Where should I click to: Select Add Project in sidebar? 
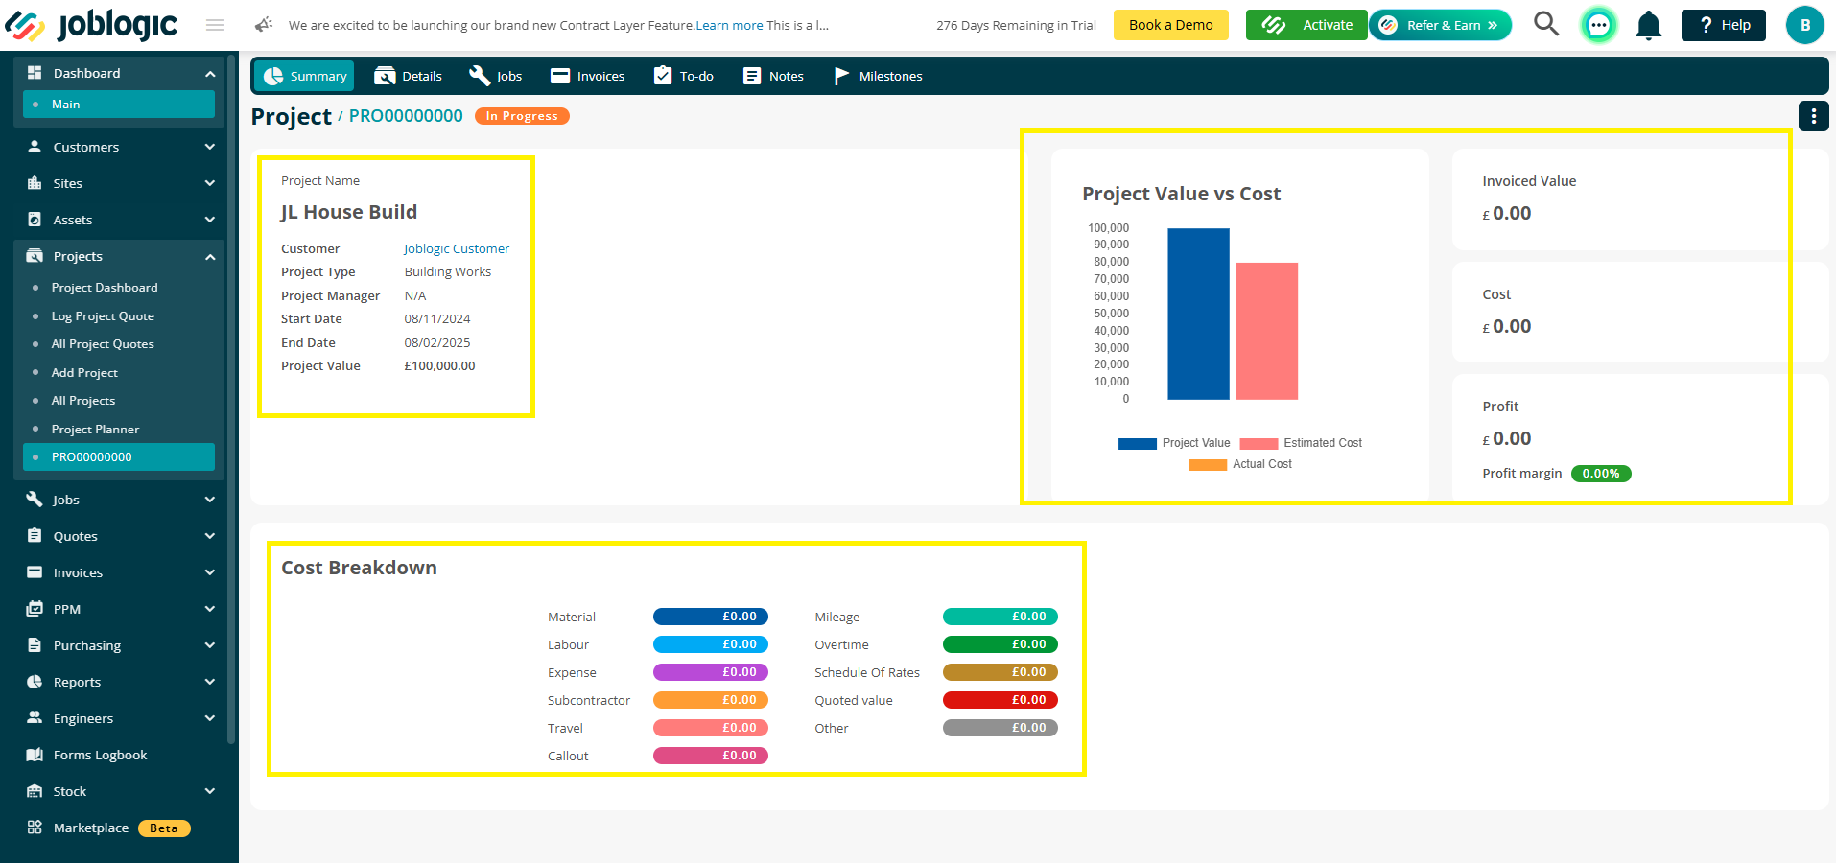[84, 373]
